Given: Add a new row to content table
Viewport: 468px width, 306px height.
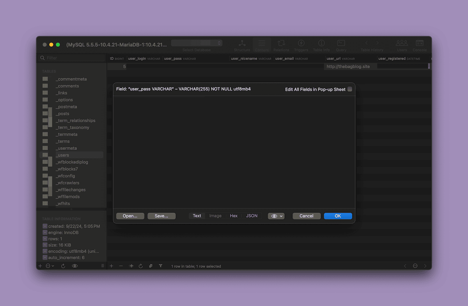Looking at the screenshot, I should 111,266.
